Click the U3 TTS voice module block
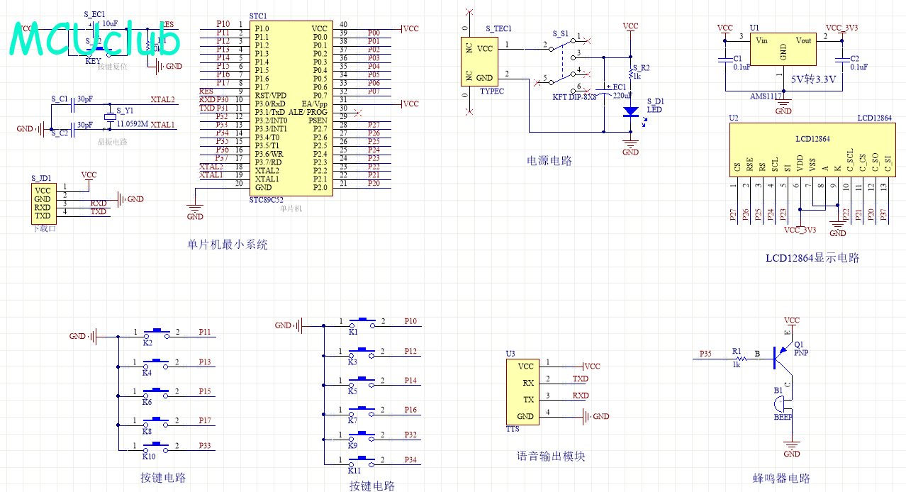The width and height of the screenshot is (906, 492). (522, 391)
